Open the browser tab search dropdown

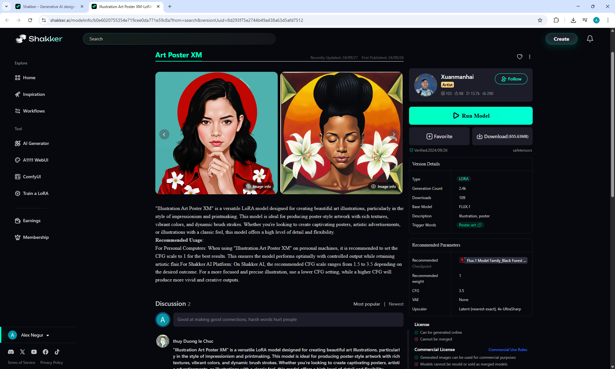[6, 6]
